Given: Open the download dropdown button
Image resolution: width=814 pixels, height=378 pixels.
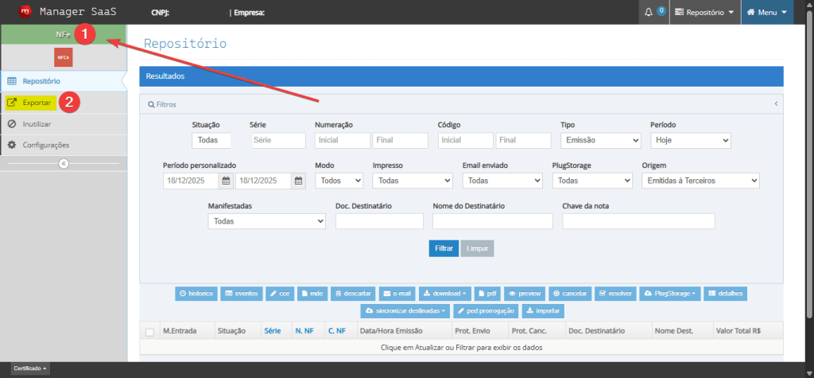Looking at the screenshot, I should click(445, 294).
